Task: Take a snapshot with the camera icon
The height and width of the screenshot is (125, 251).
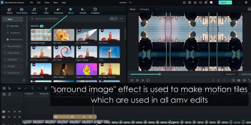Action: [239, 80]
